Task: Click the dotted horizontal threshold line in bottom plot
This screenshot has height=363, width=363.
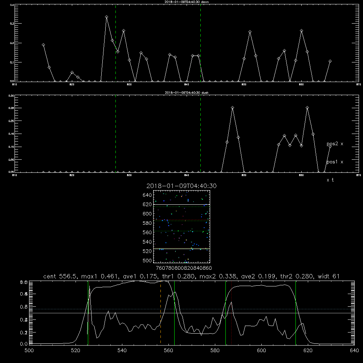Action: tap(192, 309)
